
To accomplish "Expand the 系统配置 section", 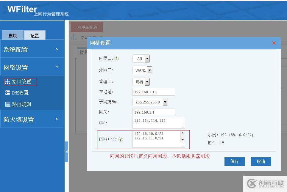I will pyautogui.click(x=32, y=50).
